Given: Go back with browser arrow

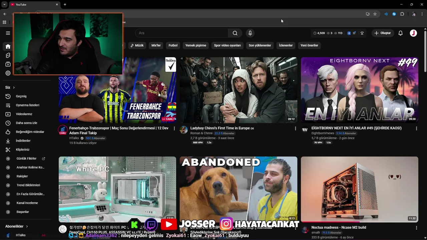Looking at the screenshot, I should click(5, 14).
